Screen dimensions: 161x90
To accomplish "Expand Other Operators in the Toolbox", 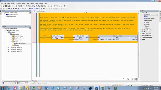I will tap(141, 34).
